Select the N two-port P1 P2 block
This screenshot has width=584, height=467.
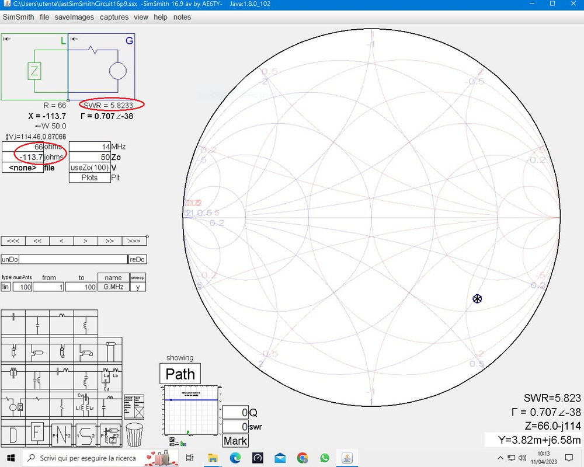click(x=61, y=434)
